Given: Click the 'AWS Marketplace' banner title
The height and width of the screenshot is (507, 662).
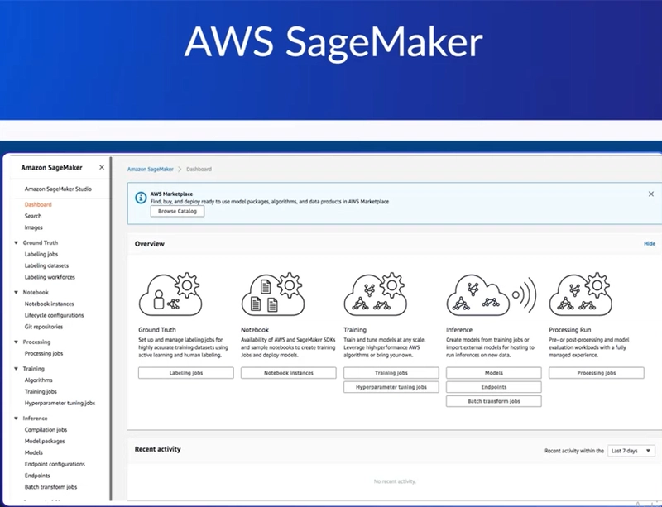Looking at the screenshot, I should tap(171, 194).
